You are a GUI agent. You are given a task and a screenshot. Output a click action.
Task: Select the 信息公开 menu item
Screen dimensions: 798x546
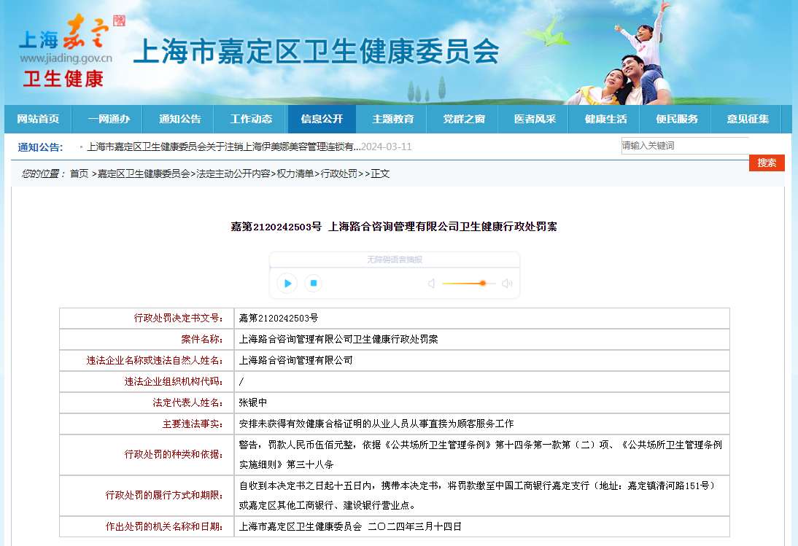coord(322,119)
